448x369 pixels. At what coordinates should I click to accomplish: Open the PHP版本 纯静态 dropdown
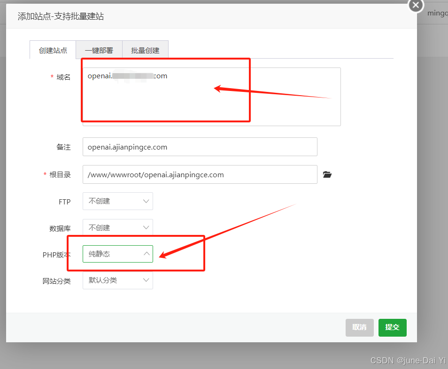(118, 254)
